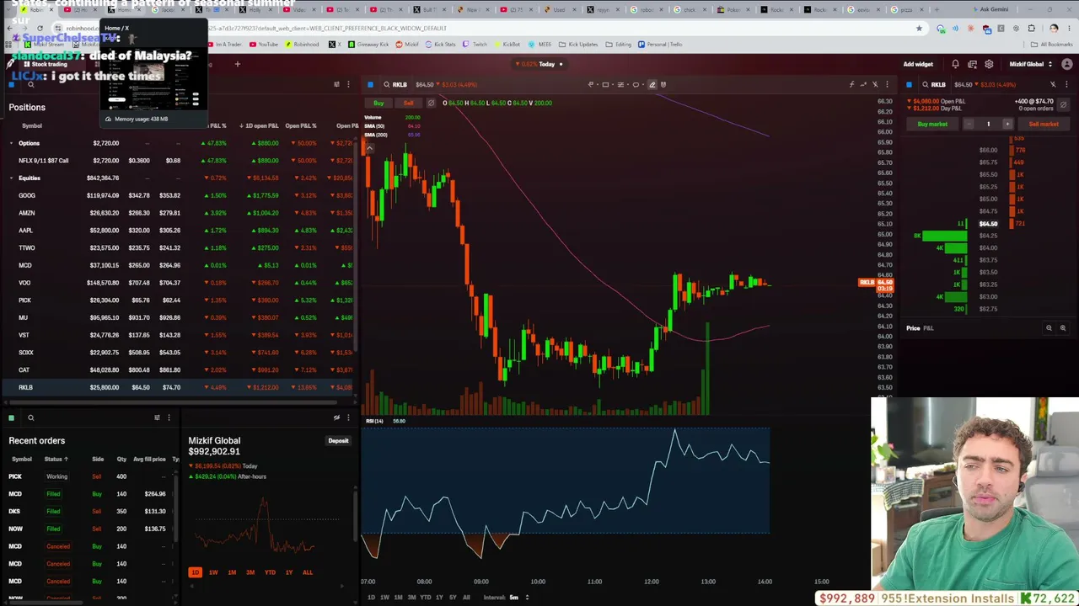Image resolution: width=1079 pixels, height=606 pixels.
Task: Select the rectangle drawing tool on chart
Action: coord(605,84)
